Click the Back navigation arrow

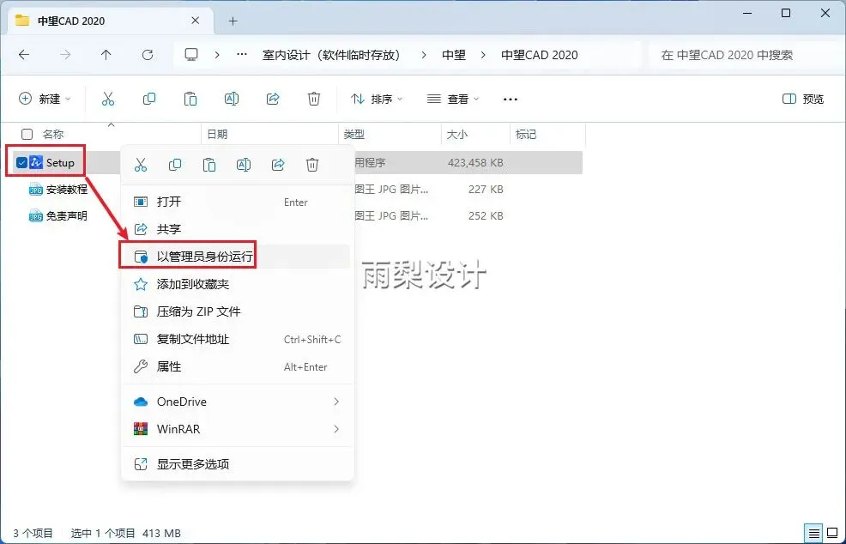24,55
